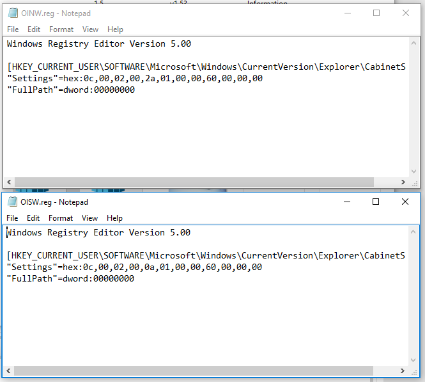Close the OISW.reg Notepad window
This screenshot has width=425, height=382.
(405, 202)
